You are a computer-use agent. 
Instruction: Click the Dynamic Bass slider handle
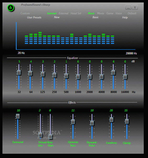pos(73,122)
